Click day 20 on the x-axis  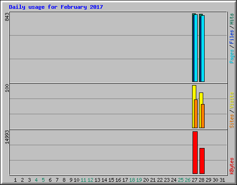(x=146, y=180)
